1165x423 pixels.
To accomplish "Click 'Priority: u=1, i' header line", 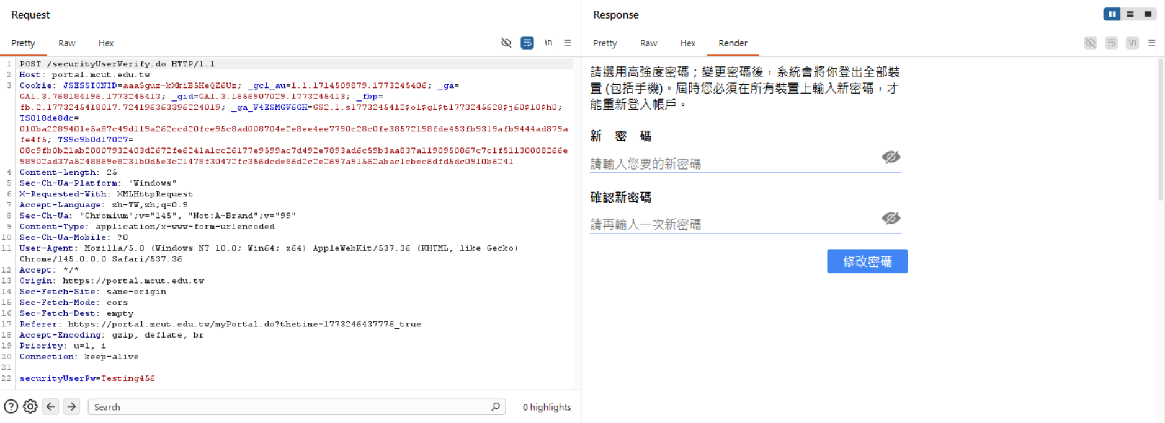I will click(x=63, y=346).
